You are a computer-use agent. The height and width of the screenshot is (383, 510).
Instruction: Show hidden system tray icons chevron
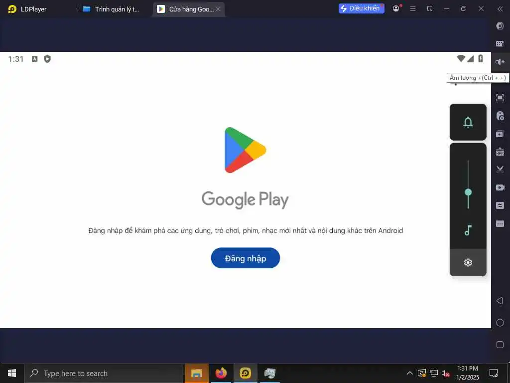(410, 373)
